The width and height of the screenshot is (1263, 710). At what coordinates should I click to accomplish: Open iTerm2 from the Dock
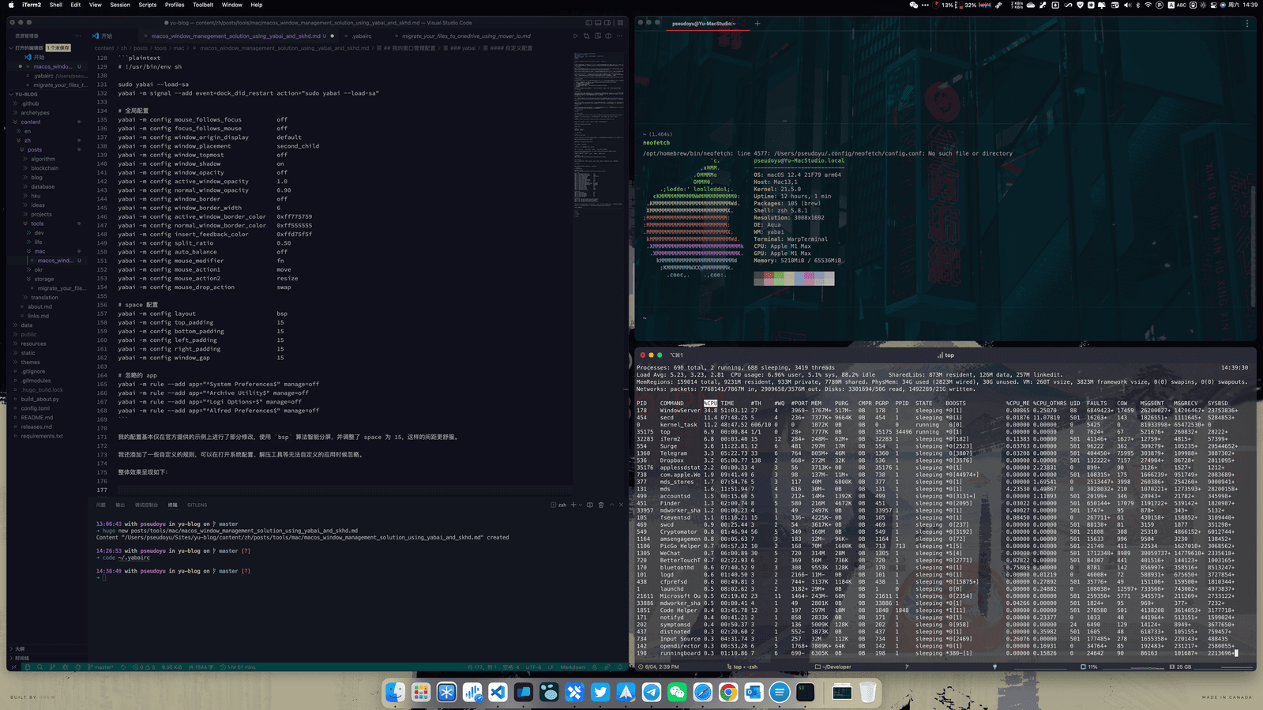(805, 693)
